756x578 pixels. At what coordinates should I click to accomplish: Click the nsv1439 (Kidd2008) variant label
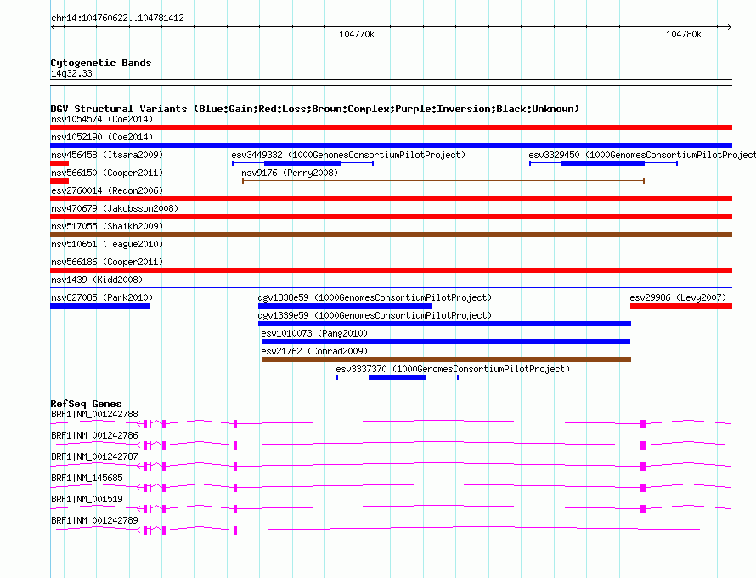(97, 280)
